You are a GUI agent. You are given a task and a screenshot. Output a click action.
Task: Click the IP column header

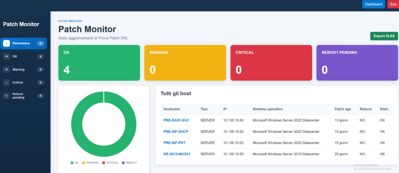(x=225, y=109)
